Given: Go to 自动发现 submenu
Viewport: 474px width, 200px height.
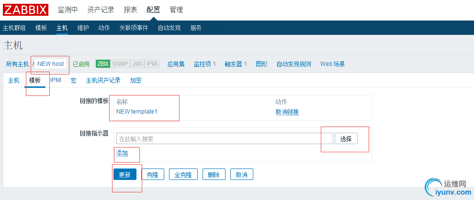Looking at the screenshot, I should tap(169, 28).
